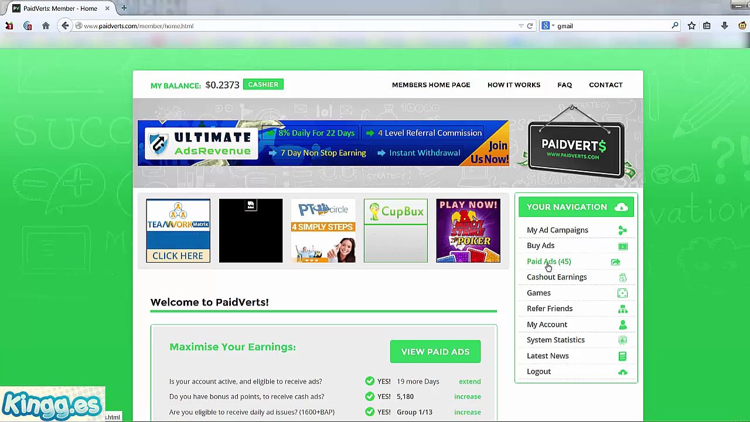Image resolution: width=750 pixels, height=422 pixels.
Task: Open the Latest News link
Action: pos(547,356)
